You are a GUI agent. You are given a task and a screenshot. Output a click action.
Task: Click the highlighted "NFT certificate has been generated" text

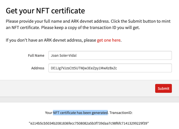(x=80, y=113)
